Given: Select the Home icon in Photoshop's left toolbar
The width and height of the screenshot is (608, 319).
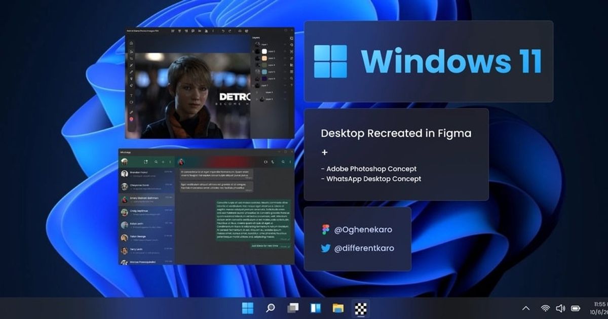Looking at the screenshot, I should (131, 43).
